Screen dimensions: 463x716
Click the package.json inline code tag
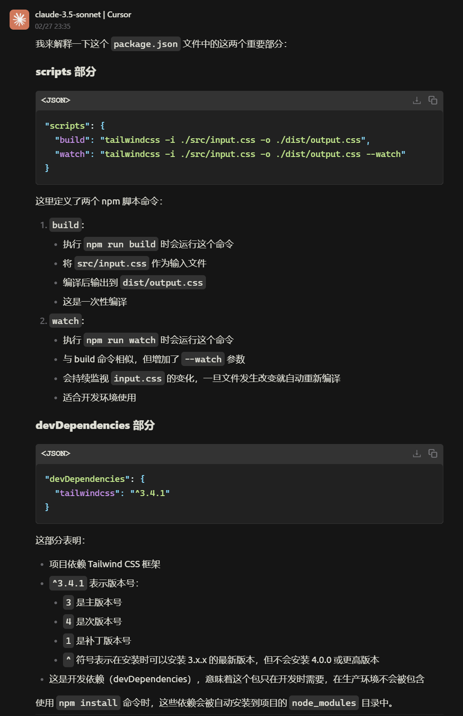(x=145, y=44)
